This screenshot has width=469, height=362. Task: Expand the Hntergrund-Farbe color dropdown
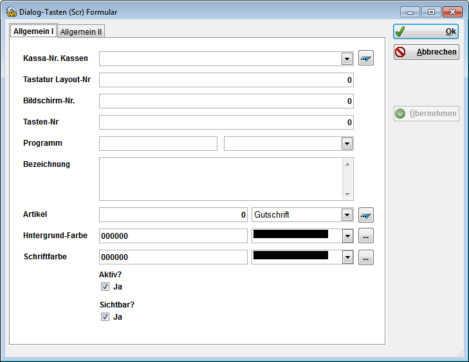347,236
